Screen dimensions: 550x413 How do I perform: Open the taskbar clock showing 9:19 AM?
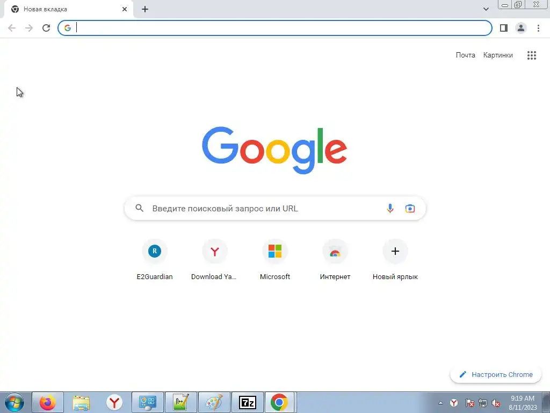[x=523, y=403]
